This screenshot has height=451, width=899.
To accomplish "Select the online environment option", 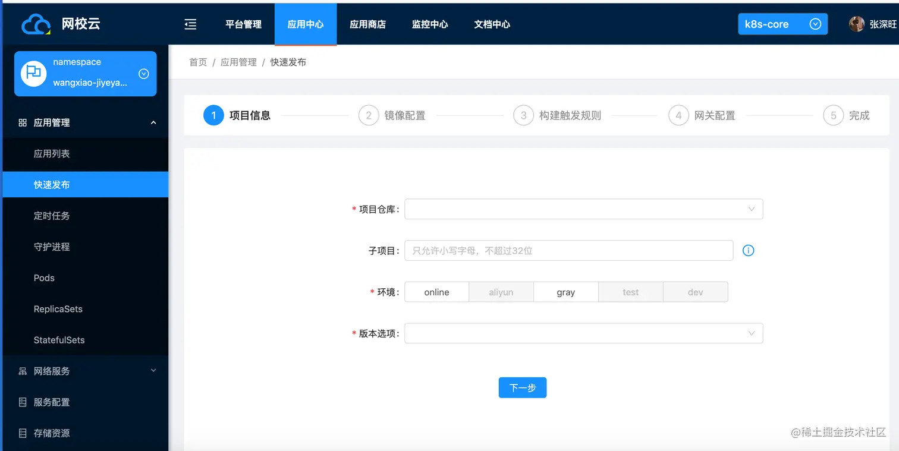I will click(436, 292).
